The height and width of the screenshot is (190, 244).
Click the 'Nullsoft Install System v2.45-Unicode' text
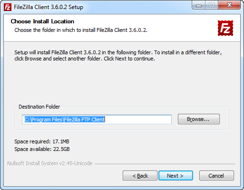click(x=50, y=163)
